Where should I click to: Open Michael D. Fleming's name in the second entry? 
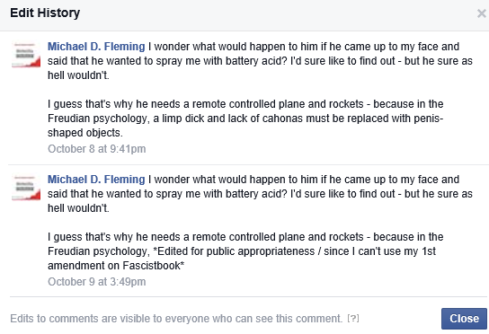point(96,180)
